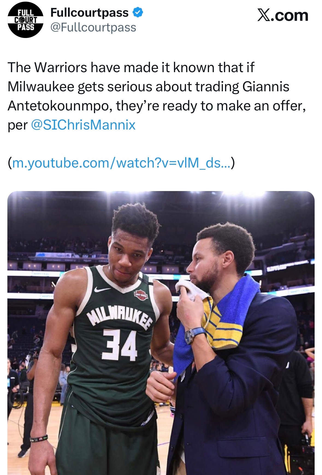
Task: Open the embedded Giannis and Curry photo
Action: point(161,333)
